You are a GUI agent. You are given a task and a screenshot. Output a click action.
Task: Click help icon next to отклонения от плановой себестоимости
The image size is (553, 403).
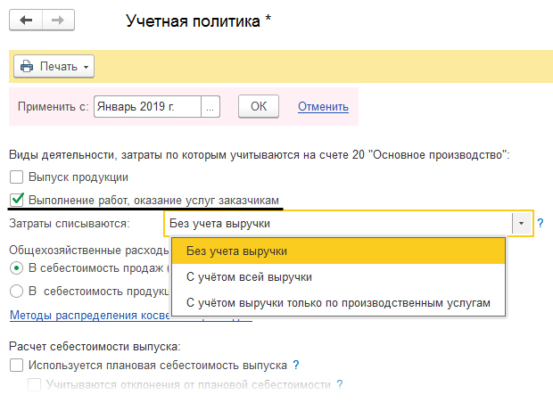339,384
